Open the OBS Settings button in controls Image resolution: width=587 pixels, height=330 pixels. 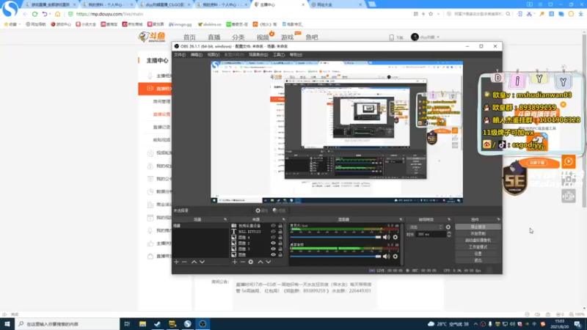478,254
